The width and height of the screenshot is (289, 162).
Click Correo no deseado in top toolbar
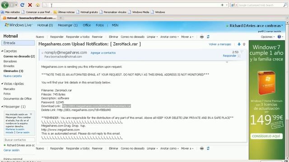tap(132, 37)
